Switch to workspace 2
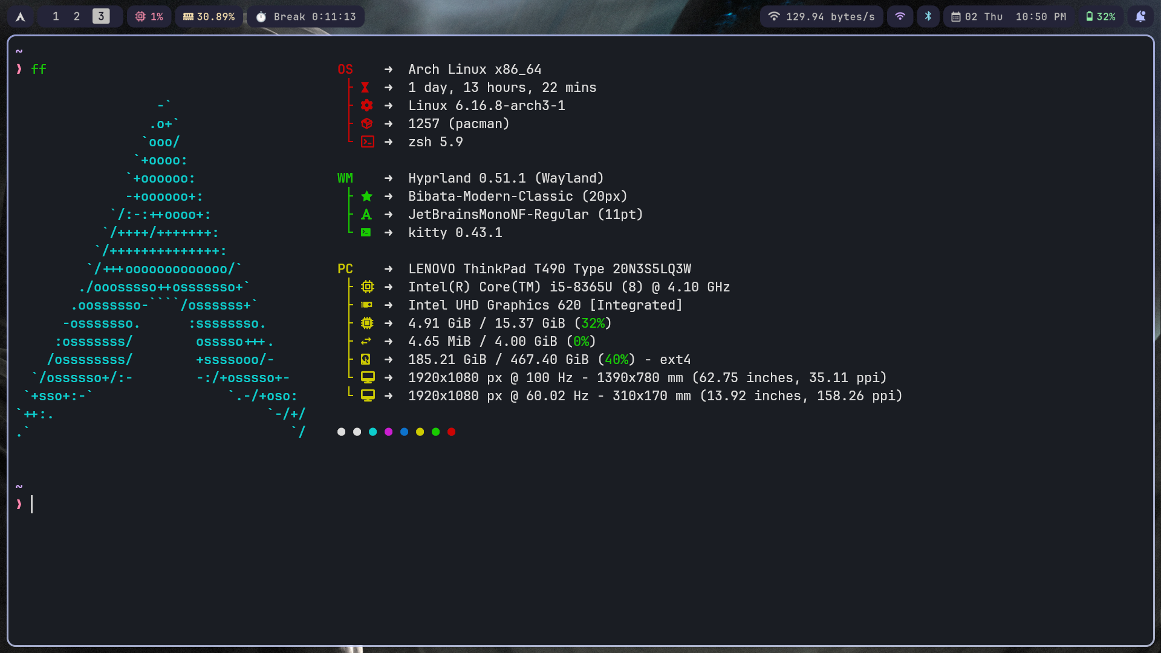Viewport: 1161px width, 653px height. (77, 16)
